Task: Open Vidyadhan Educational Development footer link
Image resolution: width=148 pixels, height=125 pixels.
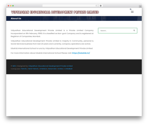Action: pyautogui.click(x=50, y=66)
